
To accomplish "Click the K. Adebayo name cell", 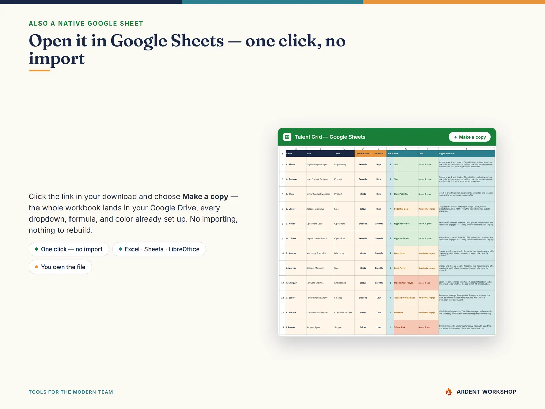I will coord(296,179).
